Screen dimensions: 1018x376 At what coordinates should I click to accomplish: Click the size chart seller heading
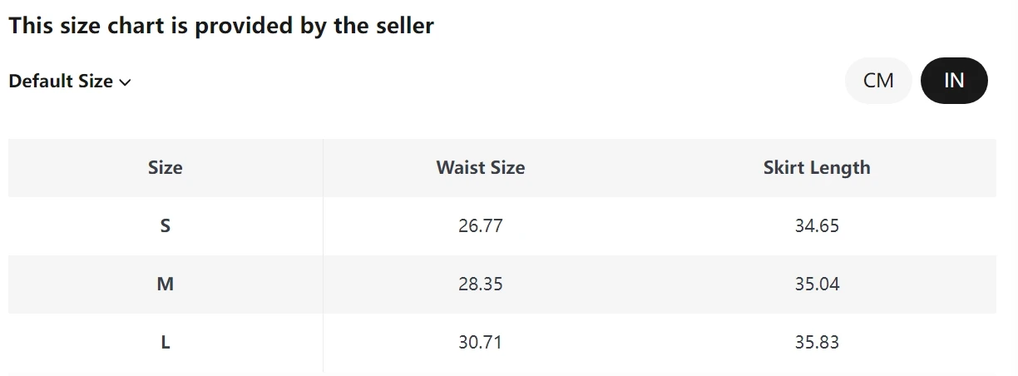[x=221, y=26]
